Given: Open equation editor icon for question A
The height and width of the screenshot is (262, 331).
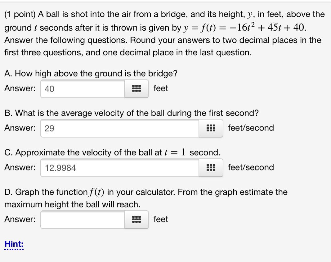Looking at the screenshot, I should 136,89.
